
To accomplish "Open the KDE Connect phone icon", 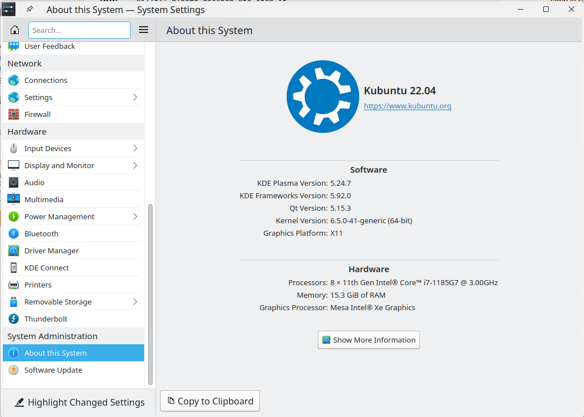I will pos(14,268).
